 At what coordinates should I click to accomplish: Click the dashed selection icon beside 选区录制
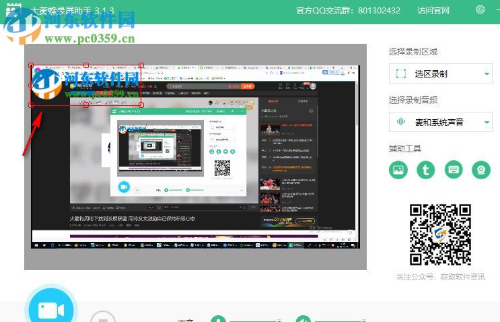(x=401, y=73)
